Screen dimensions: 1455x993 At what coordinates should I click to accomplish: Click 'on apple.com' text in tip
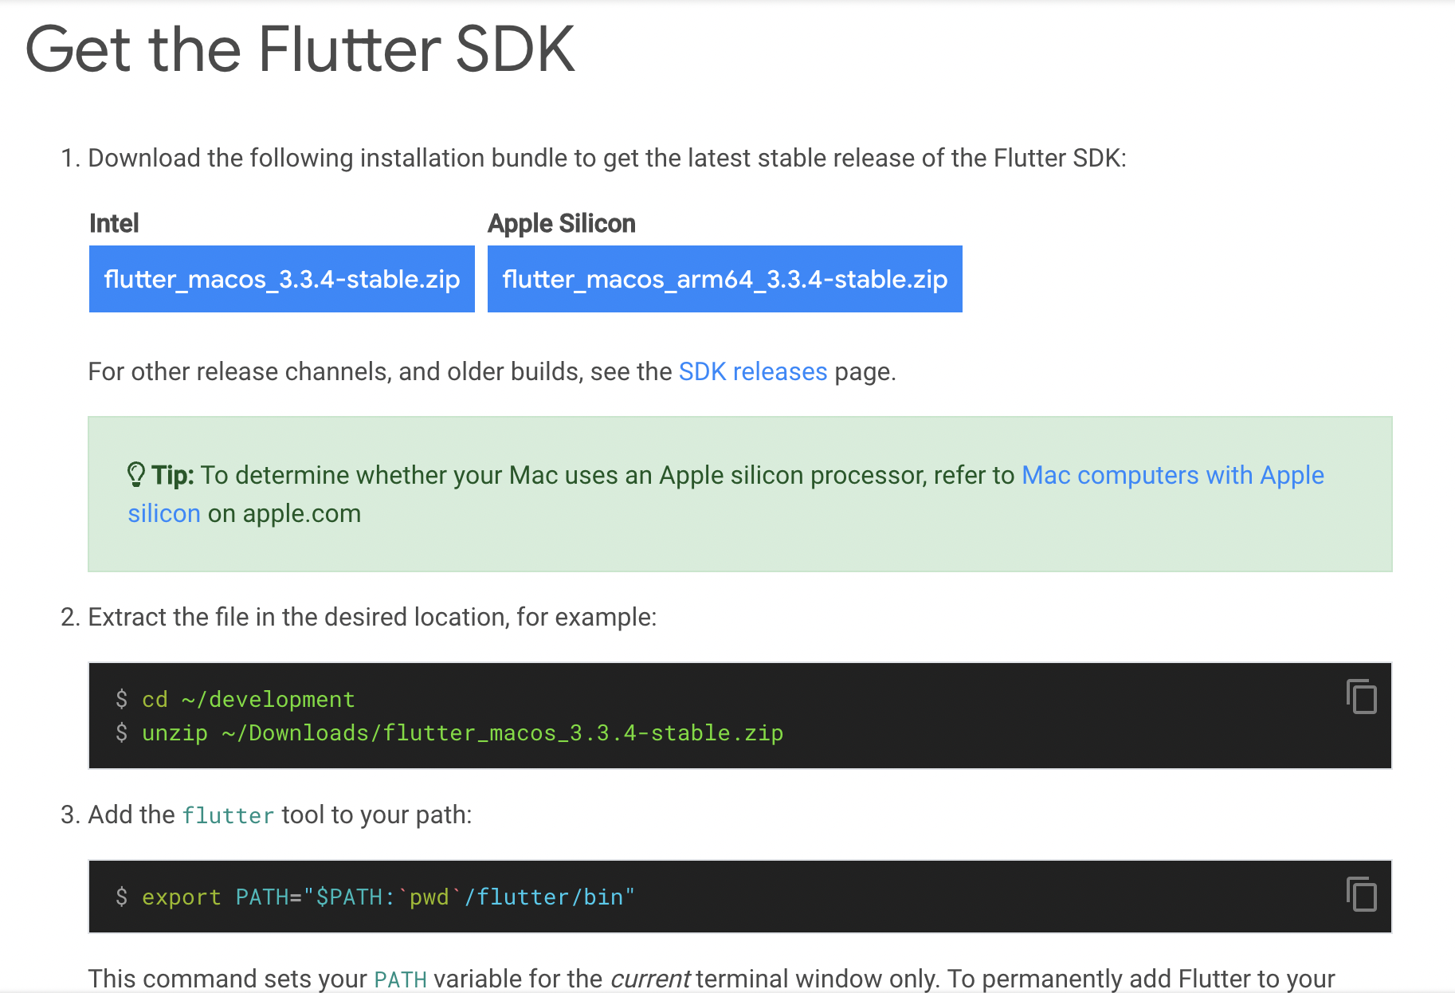pyautogui.click(x=284, y=514)
